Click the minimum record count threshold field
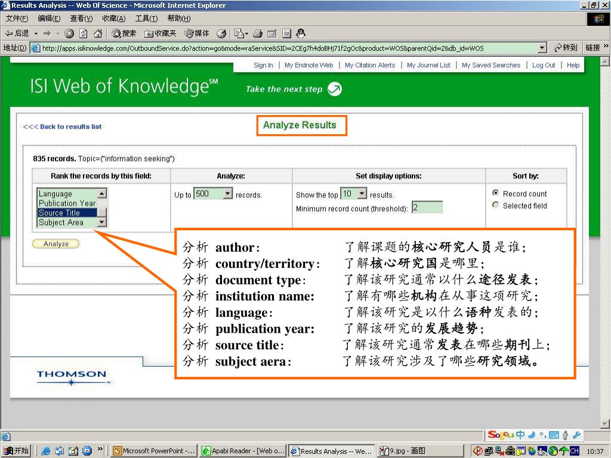The image size is (611, 458). tap(427, 207)
